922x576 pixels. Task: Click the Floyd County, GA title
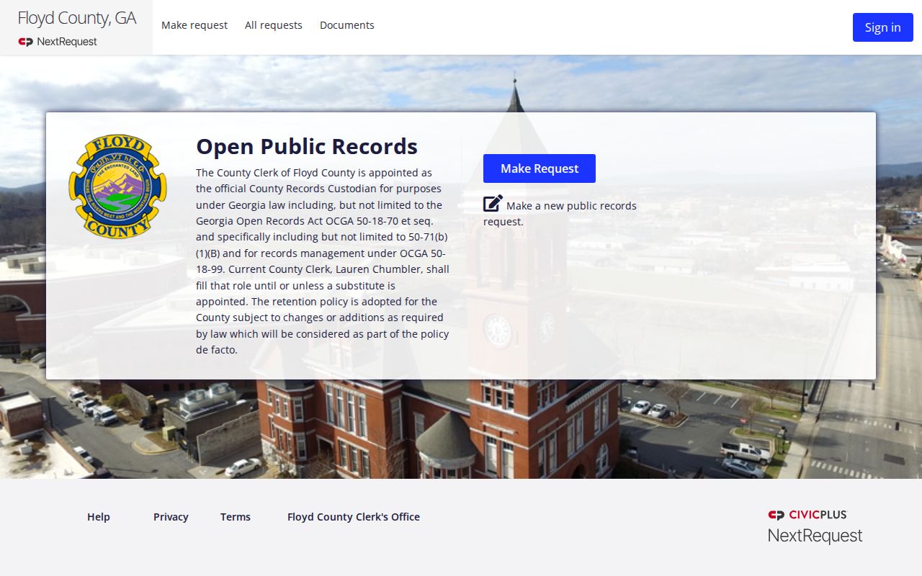pos(76,18)
